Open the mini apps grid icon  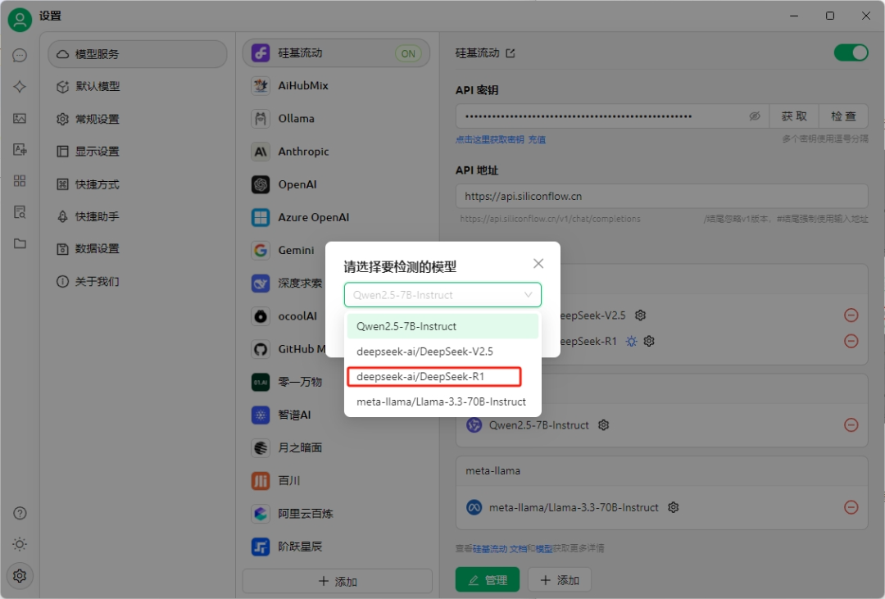(20, 180)
